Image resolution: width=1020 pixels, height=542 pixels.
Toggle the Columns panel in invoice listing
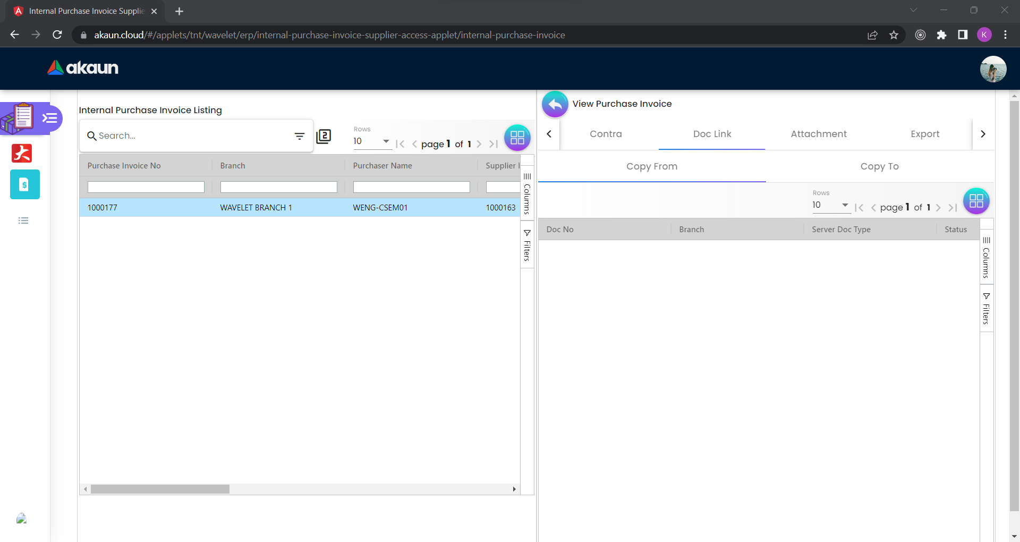tap(527, 194)
